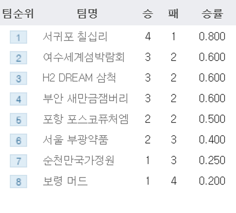Click the 팀명 column header

coord(87,14)
